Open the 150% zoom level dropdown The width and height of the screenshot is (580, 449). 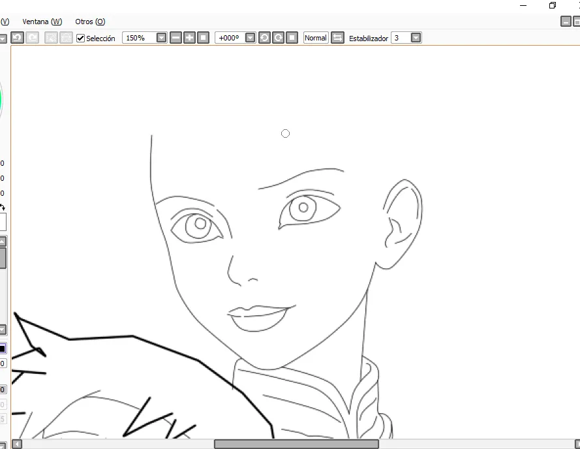(x=161, y=38)
